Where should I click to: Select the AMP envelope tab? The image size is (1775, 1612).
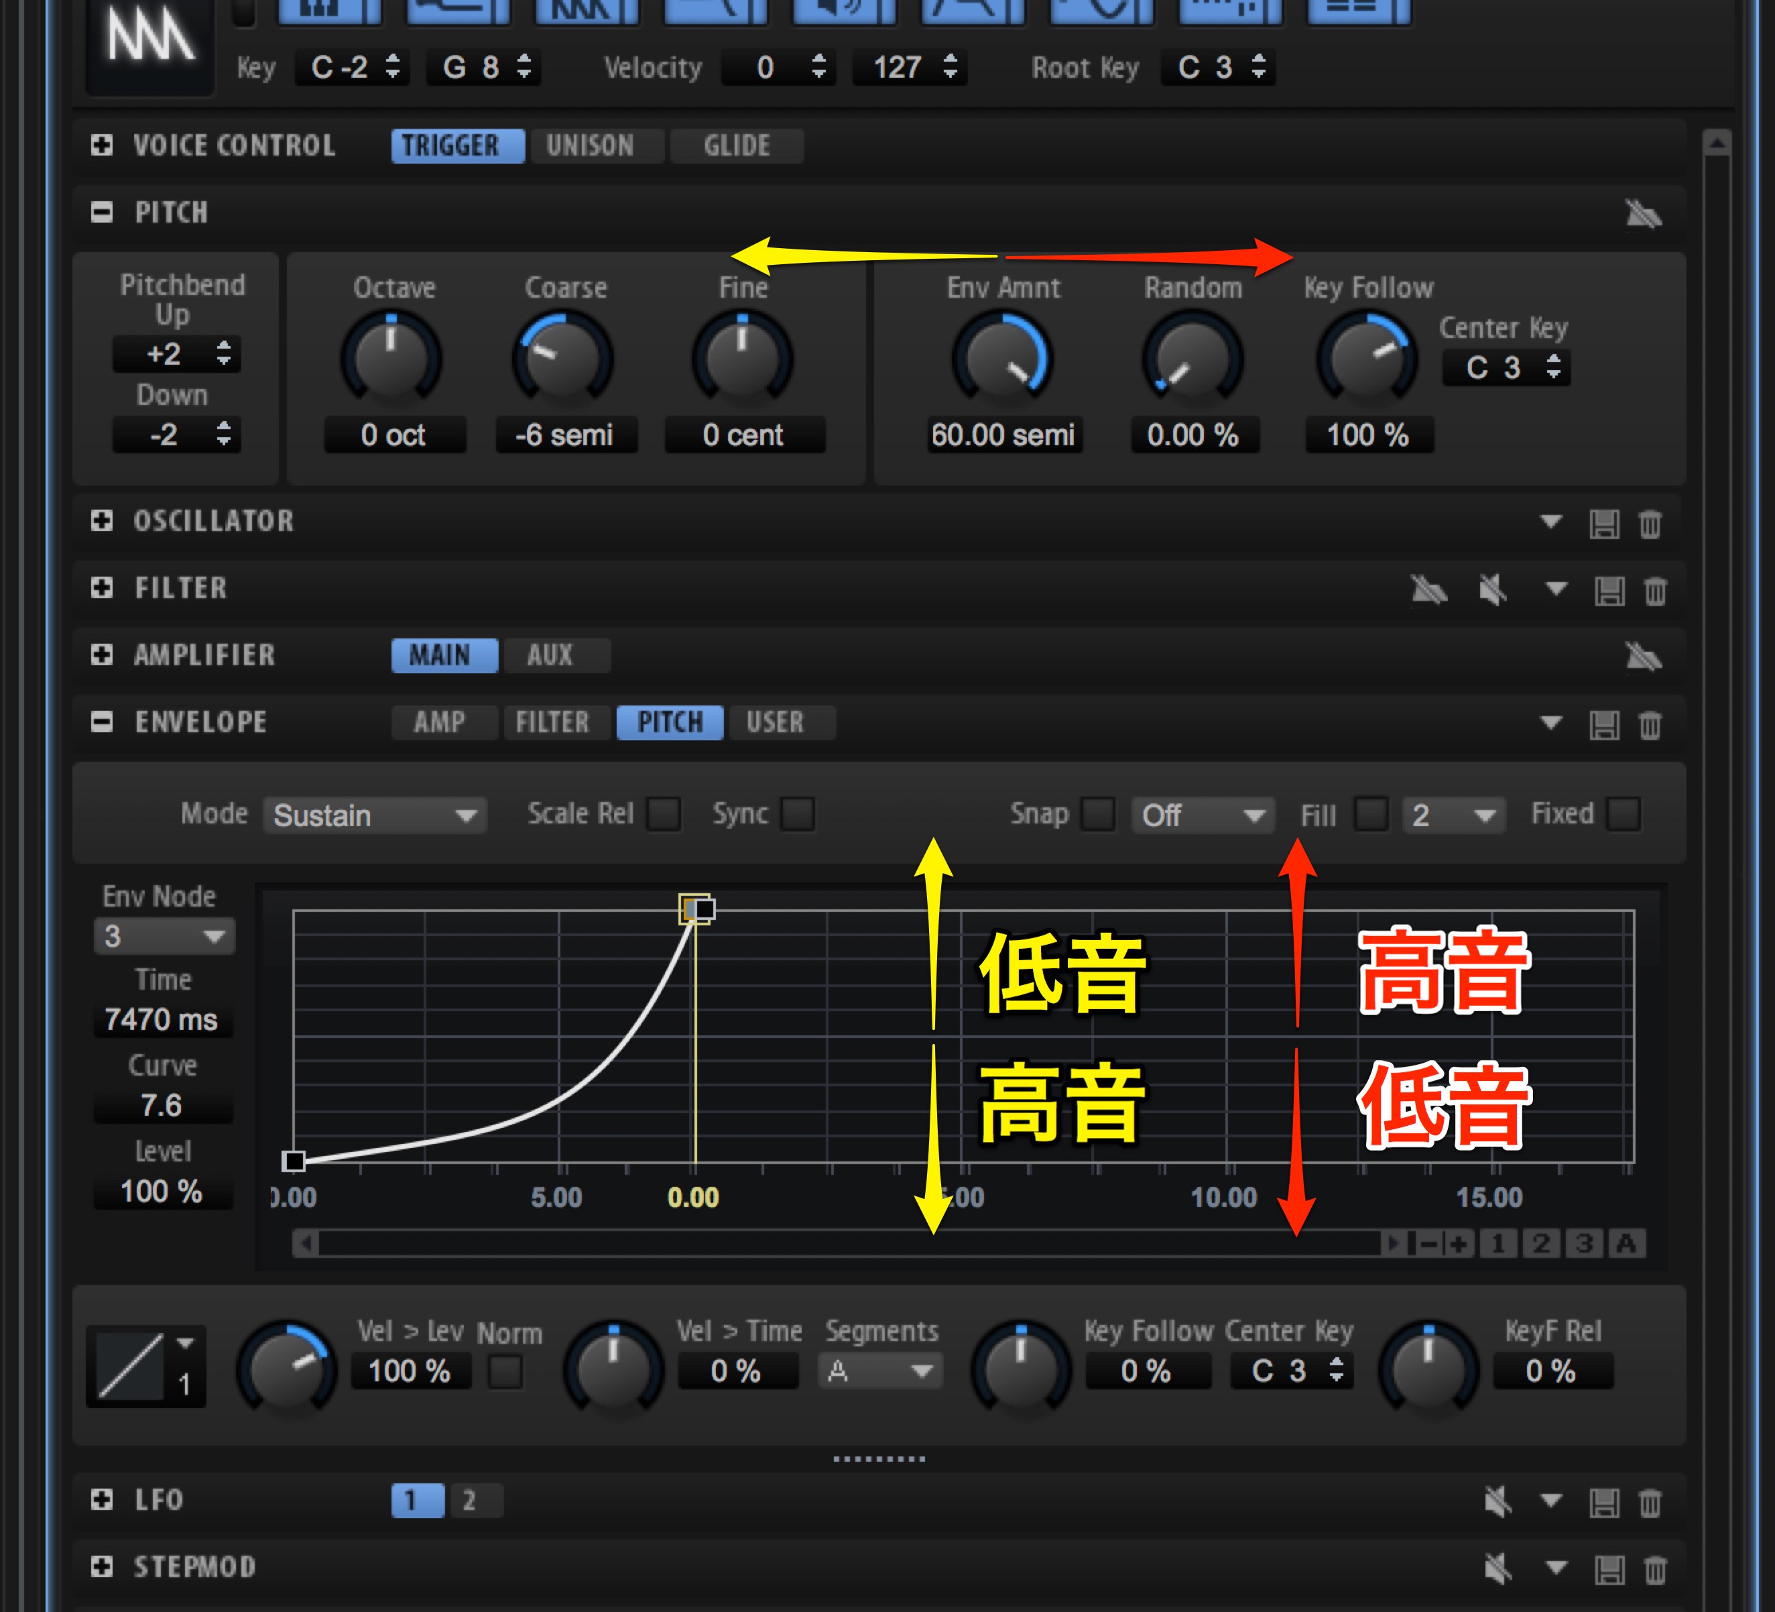tap(444, 722)
